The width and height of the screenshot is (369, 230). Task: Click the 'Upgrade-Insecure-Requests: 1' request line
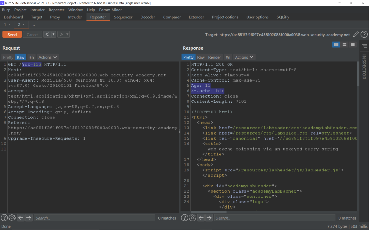[47, 138]
